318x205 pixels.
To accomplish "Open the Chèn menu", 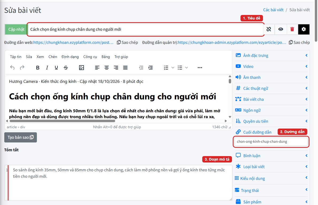I will [53, 57].
